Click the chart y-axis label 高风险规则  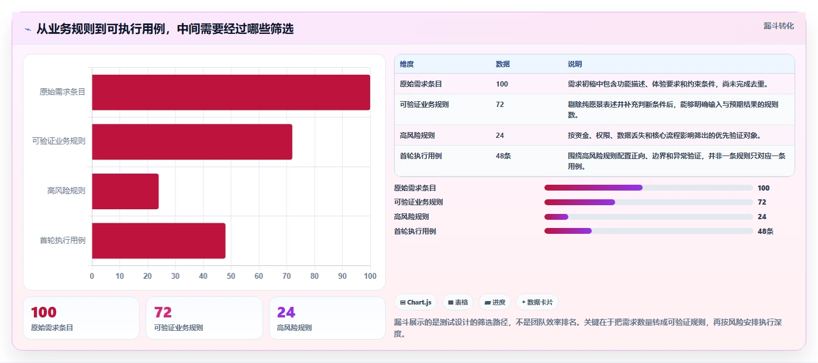point(67,191)
